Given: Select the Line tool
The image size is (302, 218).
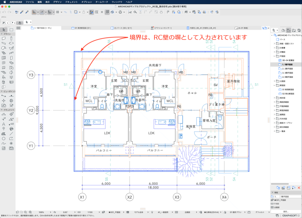Looking at the screenshot, I should coord(11,134).
